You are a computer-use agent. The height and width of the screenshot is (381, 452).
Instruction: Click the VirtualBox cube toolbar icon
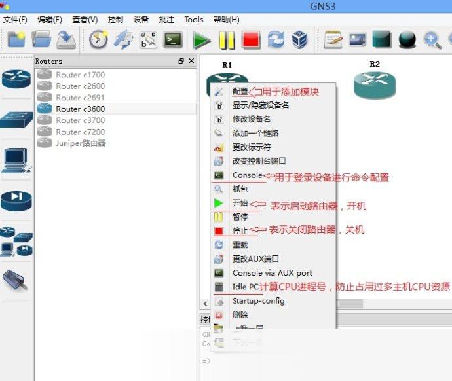(300, 40)
